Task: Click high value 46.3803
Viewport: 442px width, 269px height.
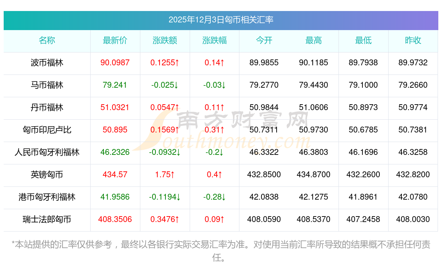Action: (x=314, y=152)
